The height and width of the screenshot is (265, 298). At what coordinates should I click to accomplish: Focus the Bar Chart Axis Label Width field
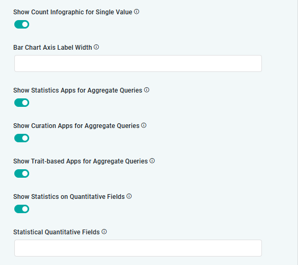[138, 63]
